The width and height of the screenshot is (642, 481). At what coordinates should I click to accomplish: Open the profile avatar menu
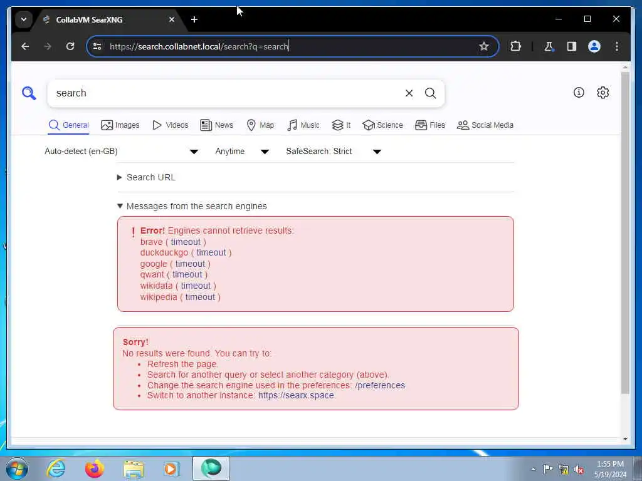(594, 46)
